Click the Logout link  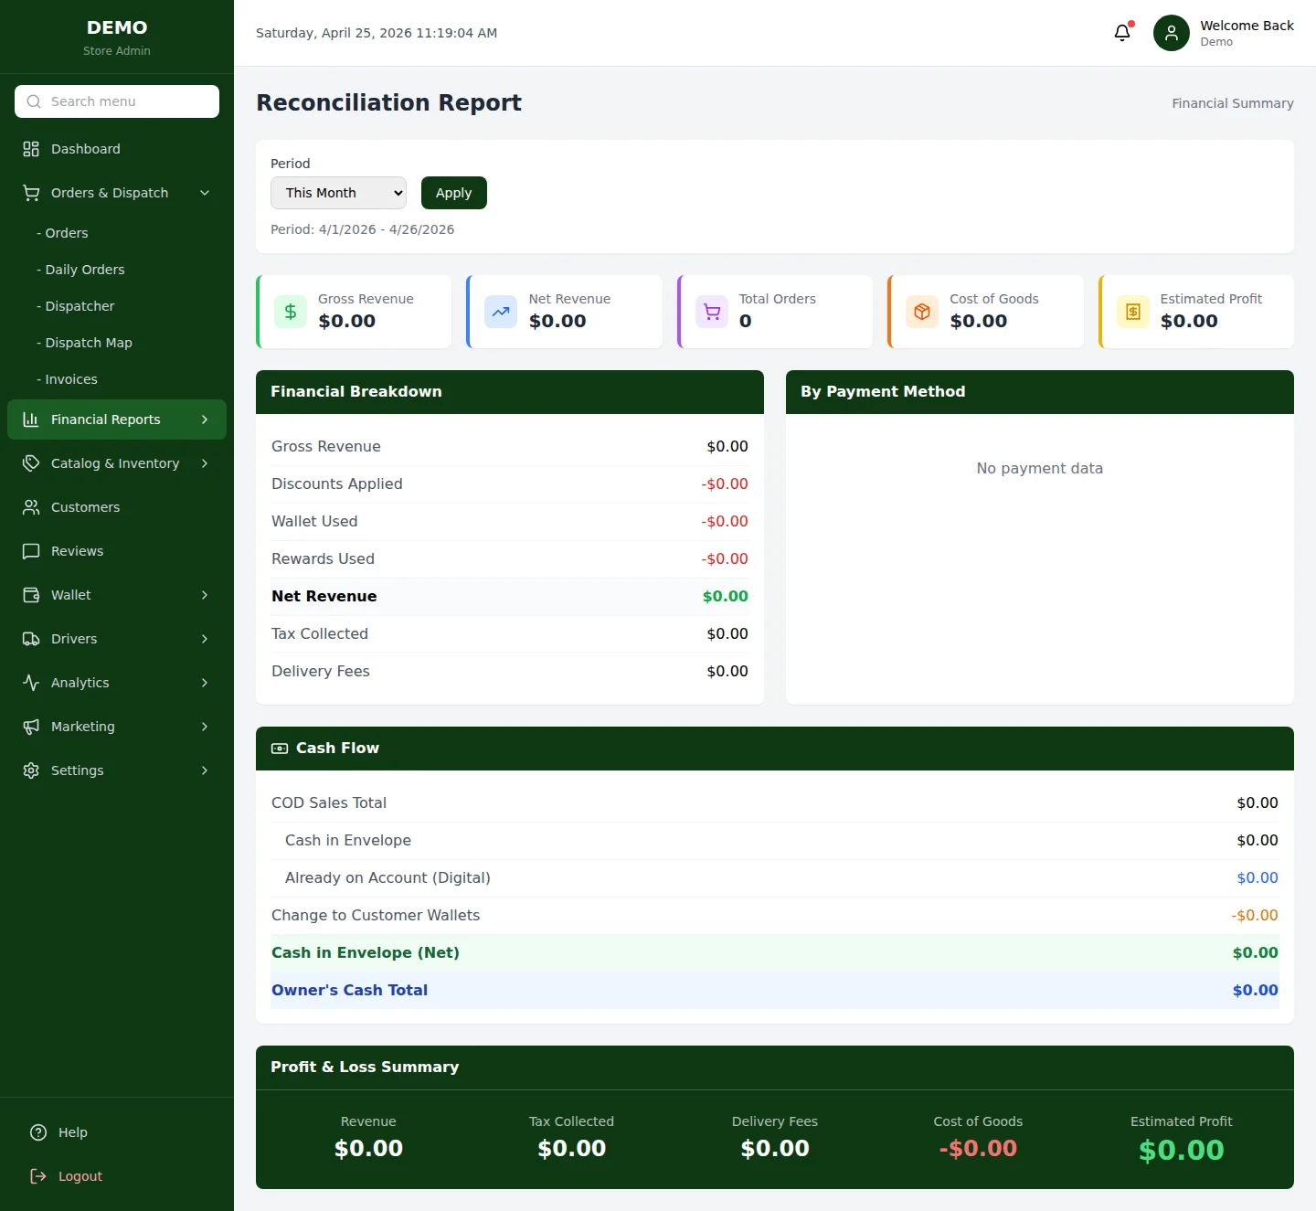point(80,1176)
